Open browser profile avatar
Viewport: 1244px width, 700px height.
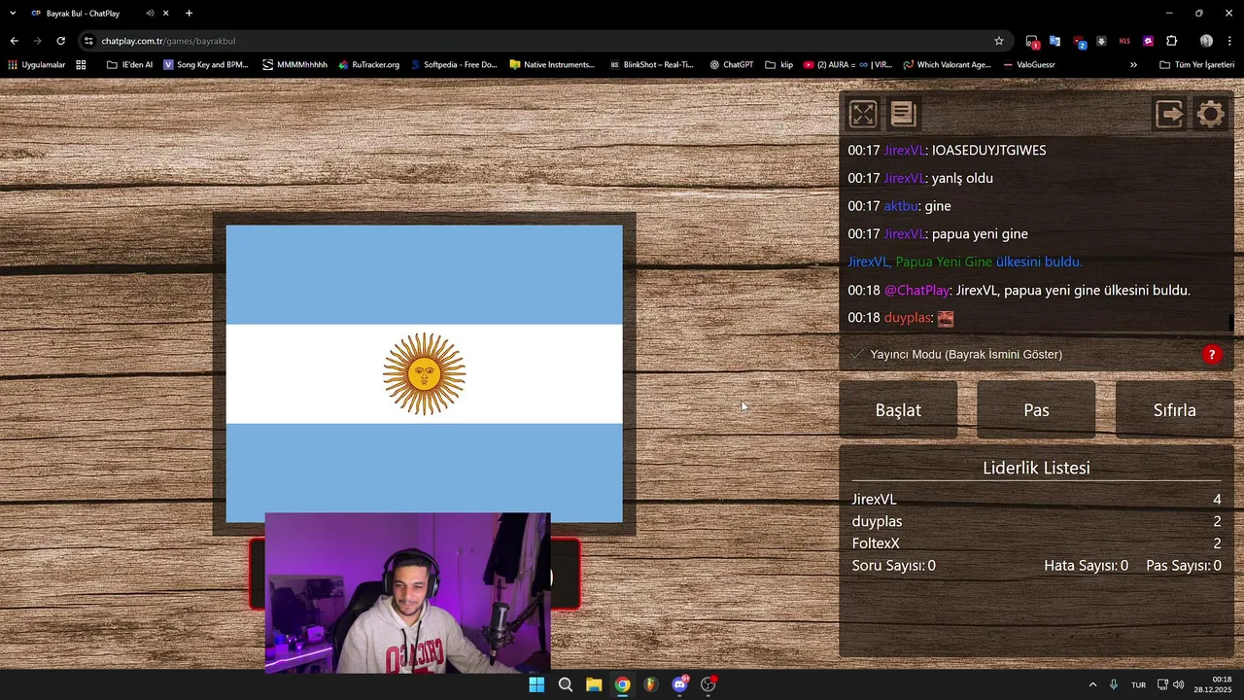1206,41
